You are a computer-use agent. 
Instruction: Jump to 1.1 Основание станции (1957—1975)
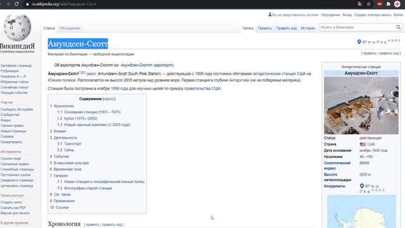tap(92, 112)
